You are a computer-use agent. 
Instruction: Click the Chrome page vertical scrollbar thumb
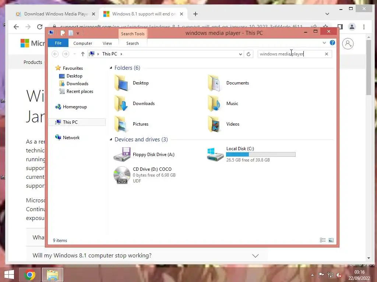click(369, 67)
